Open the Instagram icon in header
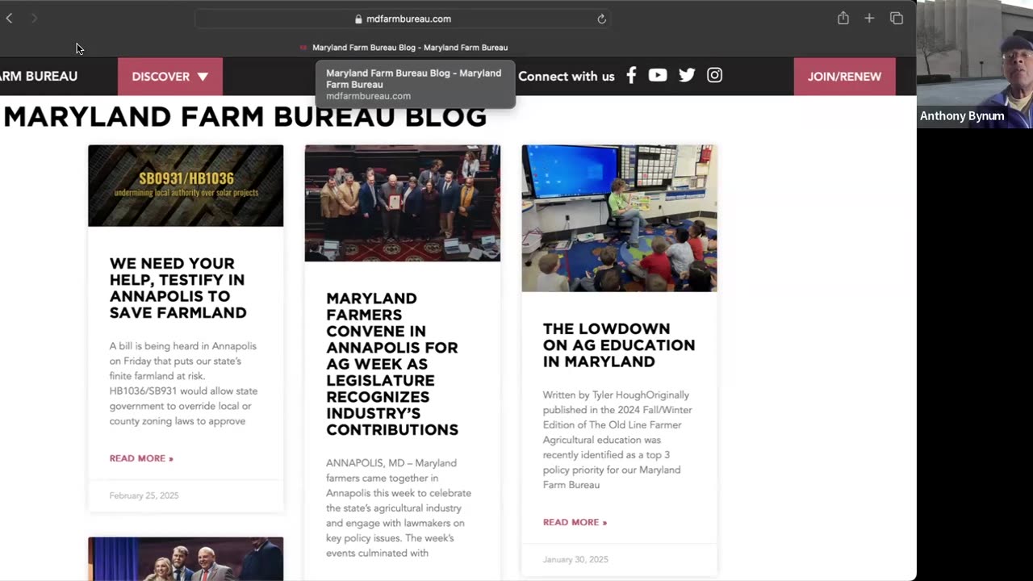The image size is (1033, 581). coord(714,75)
